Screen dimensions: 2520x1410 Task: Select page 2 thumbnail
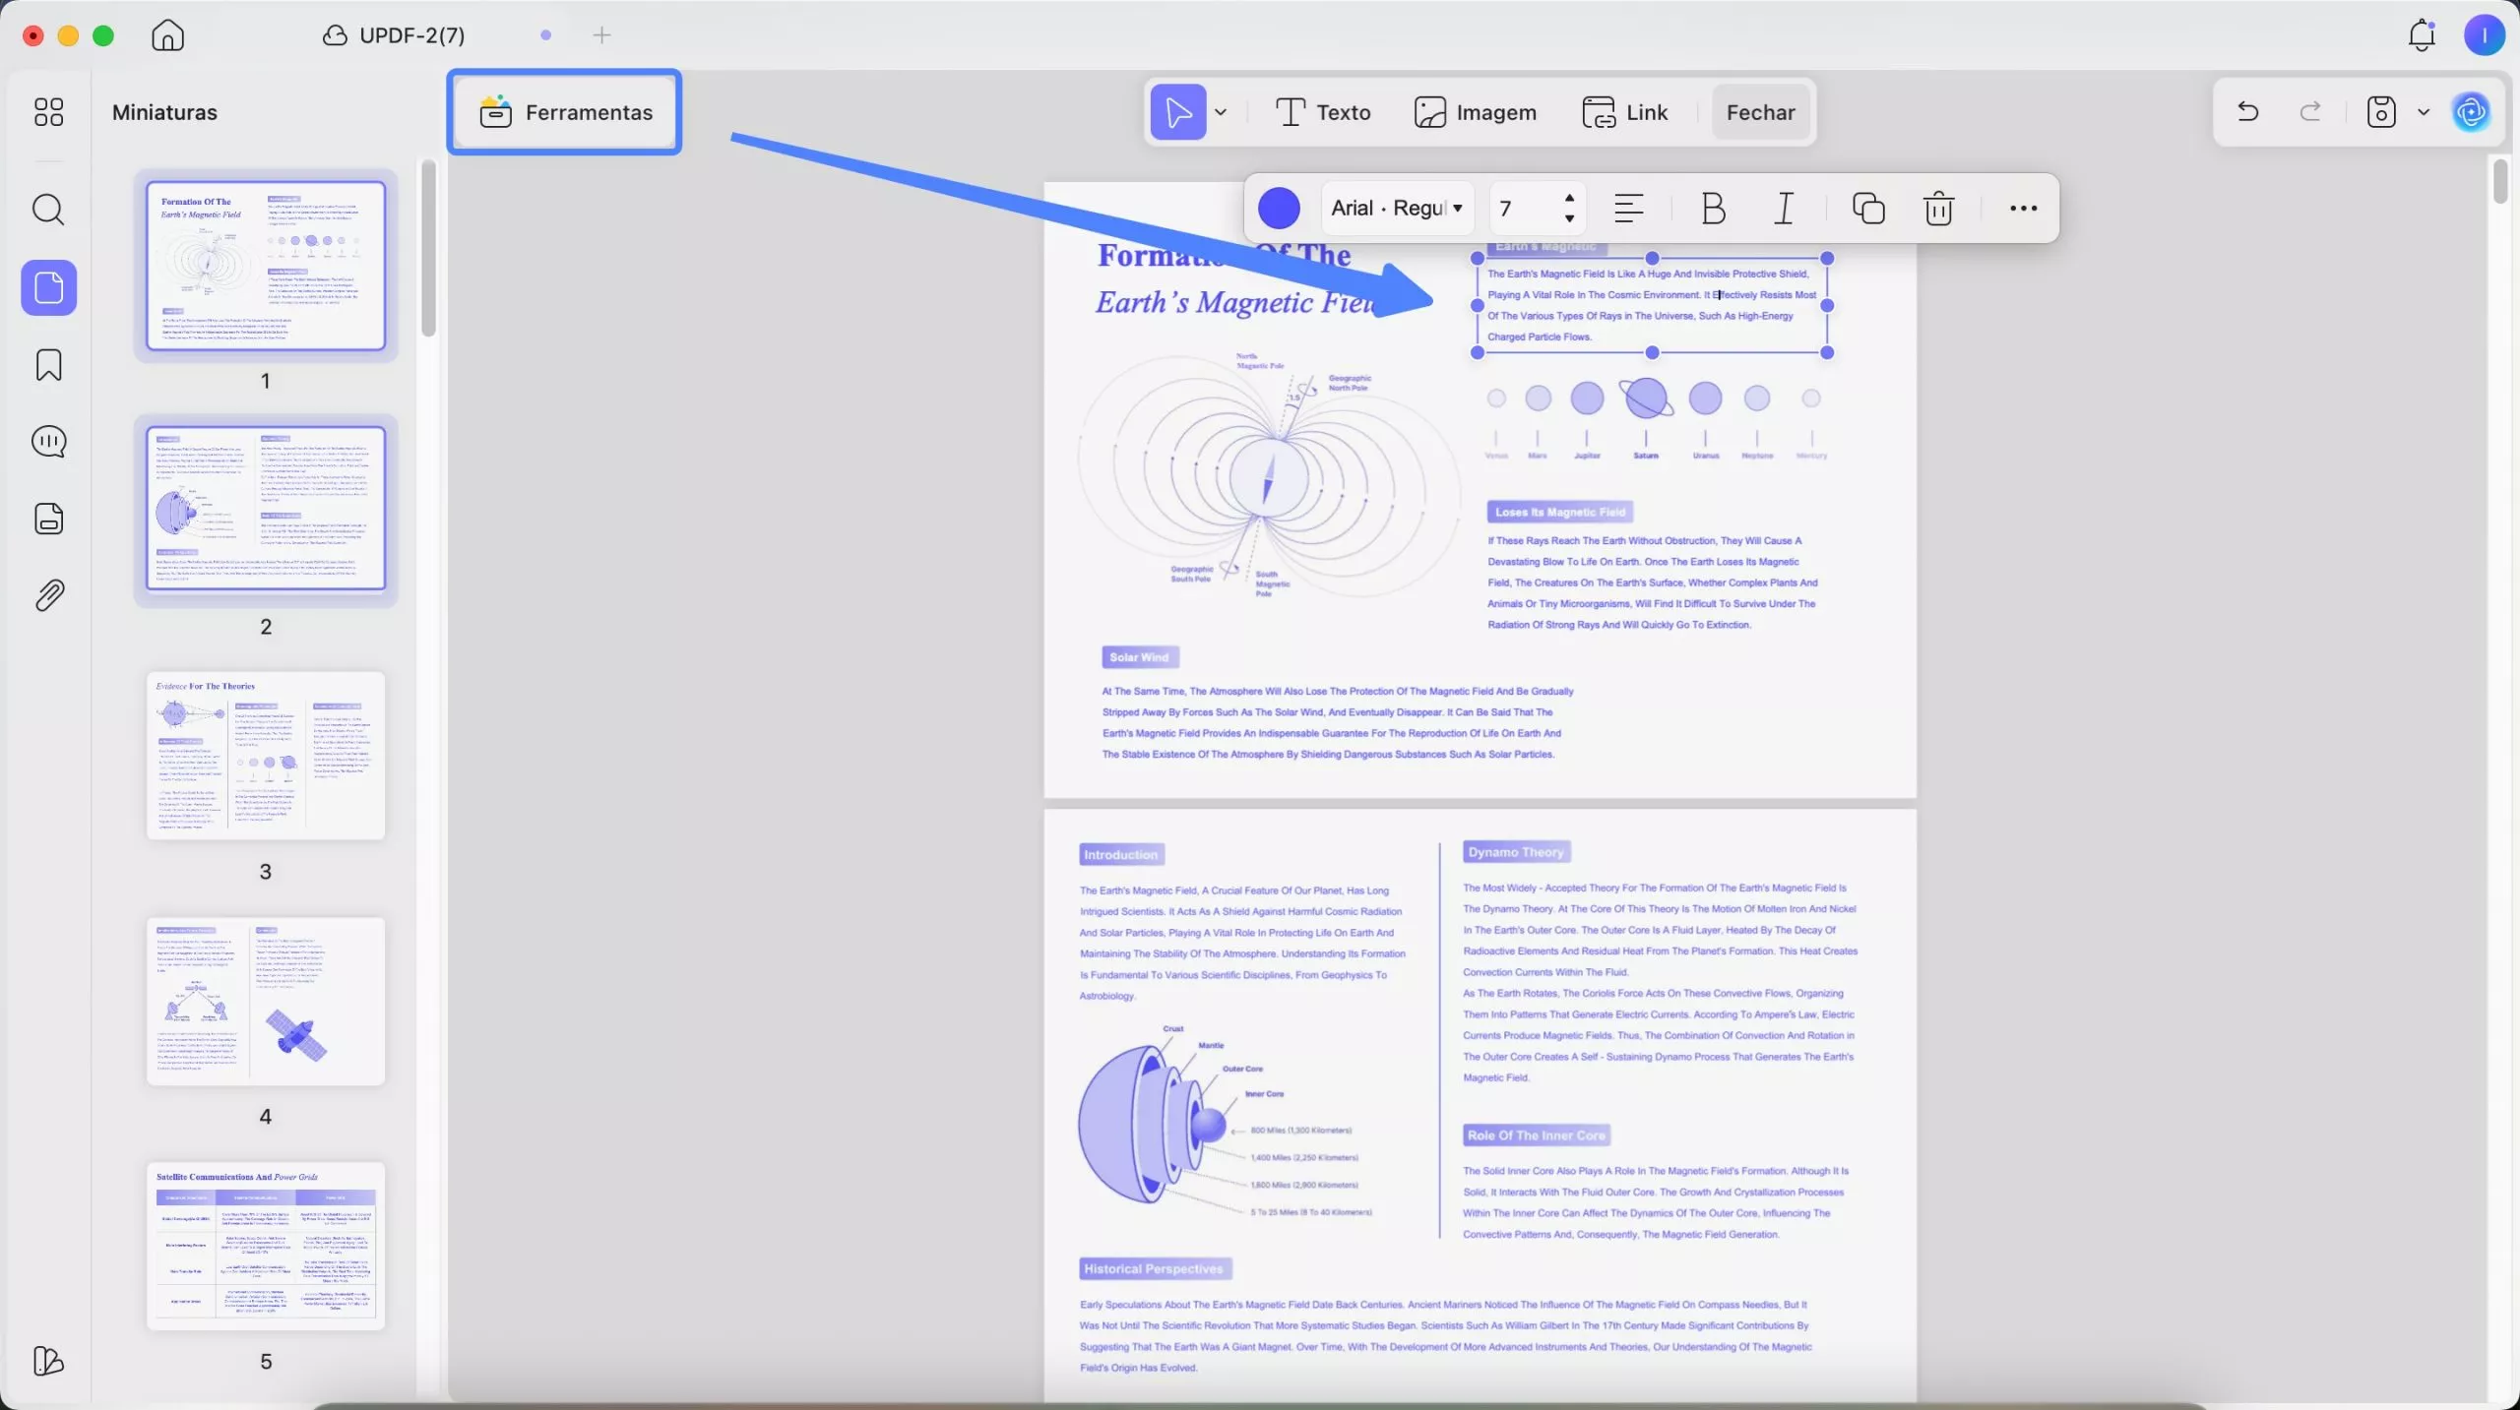click(x=266, y=509)
